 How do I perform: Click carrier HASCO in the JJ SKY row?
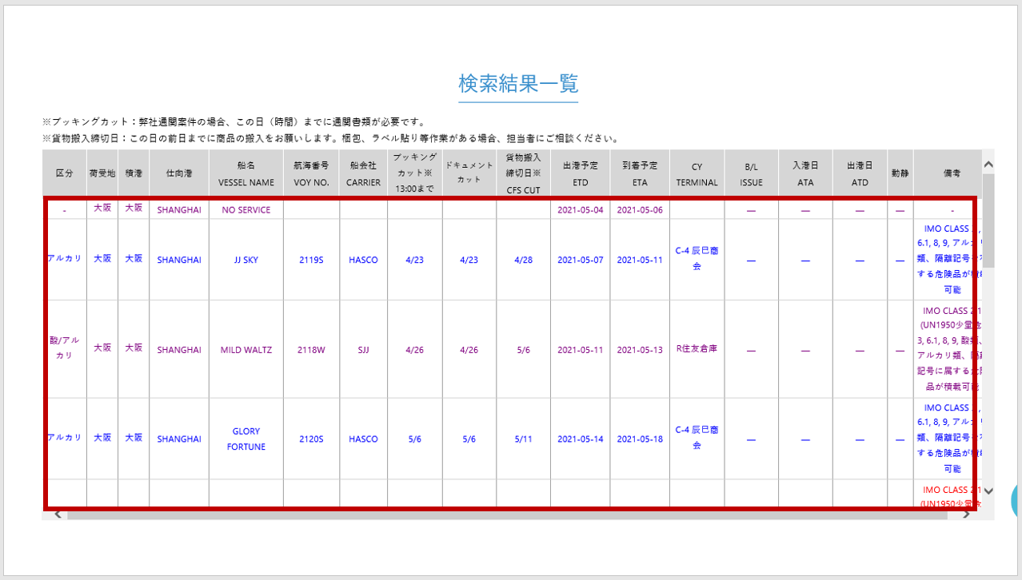pos(364,260)
